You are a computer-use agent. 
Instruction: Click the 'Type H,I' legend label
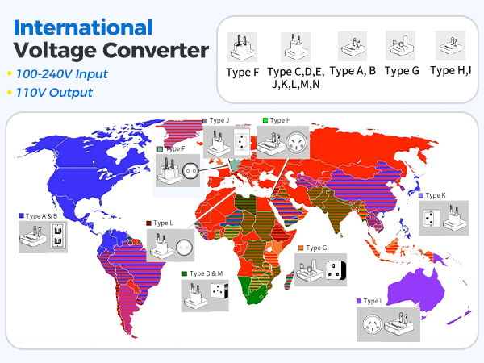click(x=451, y=71)
